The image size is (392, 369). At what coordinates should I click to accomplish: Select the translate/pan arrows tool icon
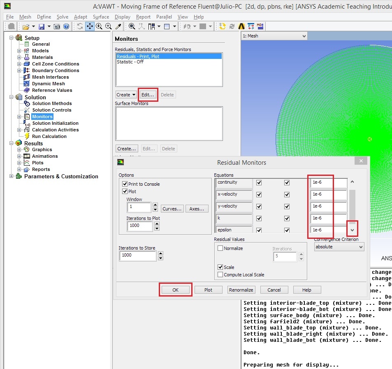pyautogui.click(x=90, y=26)
